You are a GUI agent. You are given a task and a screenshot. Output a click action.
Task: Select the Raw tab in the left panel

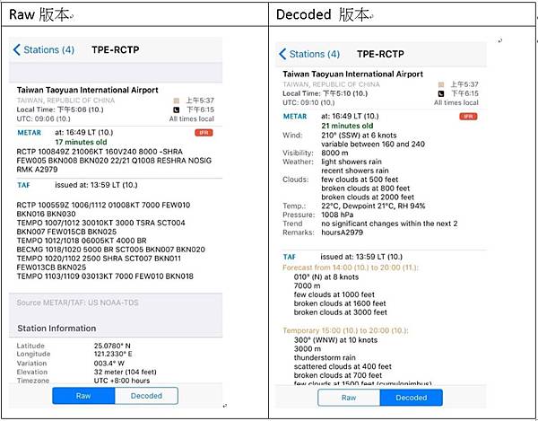[83, 396]
